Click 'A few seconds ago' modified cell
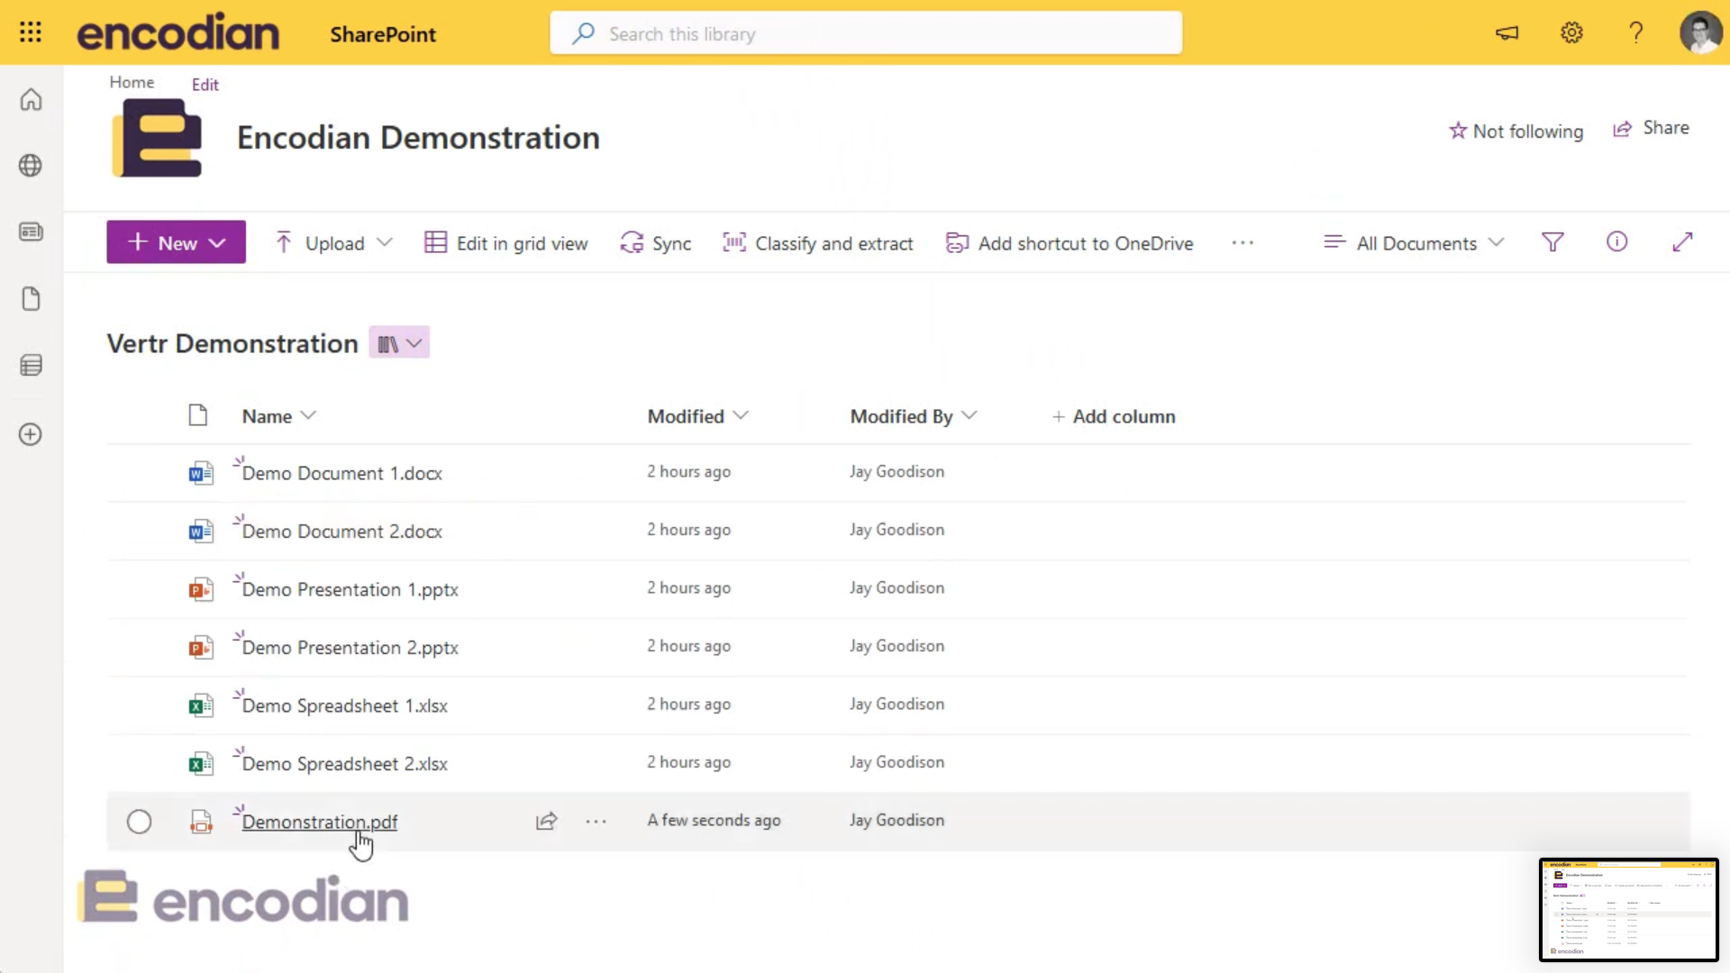Screen dimensions: 1730x973 [x=714, y=821]
